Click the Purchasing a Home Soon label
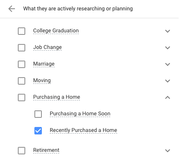 [80, 114]
